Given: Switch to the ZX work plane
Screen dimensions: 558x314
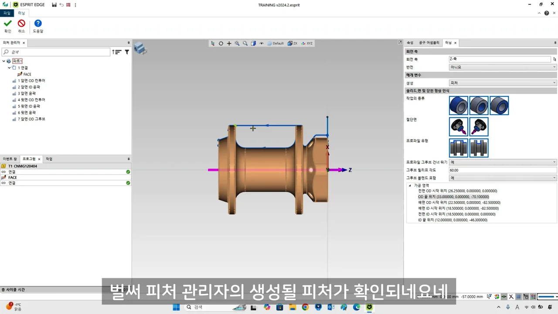Looking at the screenshot, I should 293,43.
